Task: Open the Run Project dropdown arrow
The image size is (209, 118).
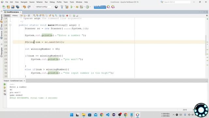Action: (74, 7)
